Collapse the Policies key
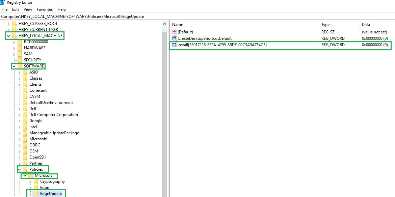This screenshot has width=395, height=197. (x=20, y=169)
